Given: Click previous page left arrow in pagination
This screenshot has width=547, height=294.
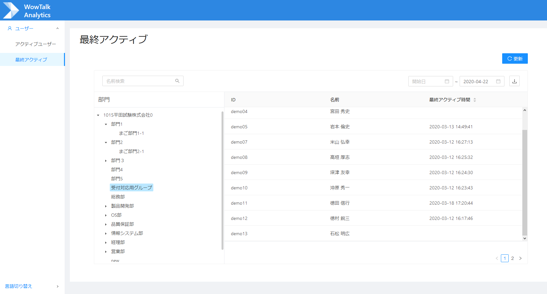Looking at the screenshot, I should pyautogui.click(x=497, y=258).
